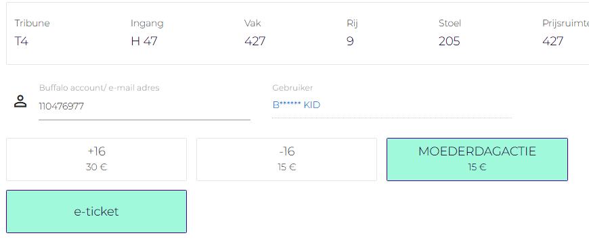This screenshot has height=248, width=589.
Task: Open the B****** KID user link
Action: [x=297, y=105]
